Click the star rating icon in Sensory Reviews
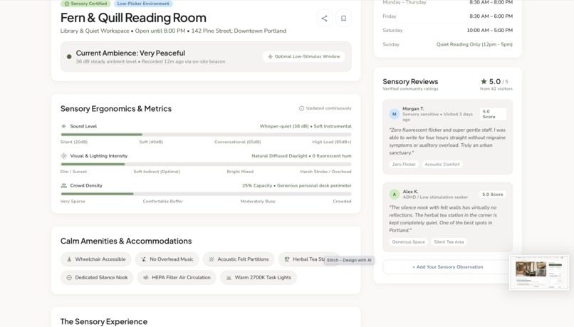The width and height of the screenshot is (574, 327). (x=484, y=81)
